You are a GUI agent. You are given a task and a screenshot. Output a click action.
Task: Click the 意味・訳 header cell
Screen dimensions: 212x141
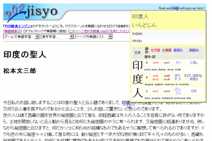point(174,57)
